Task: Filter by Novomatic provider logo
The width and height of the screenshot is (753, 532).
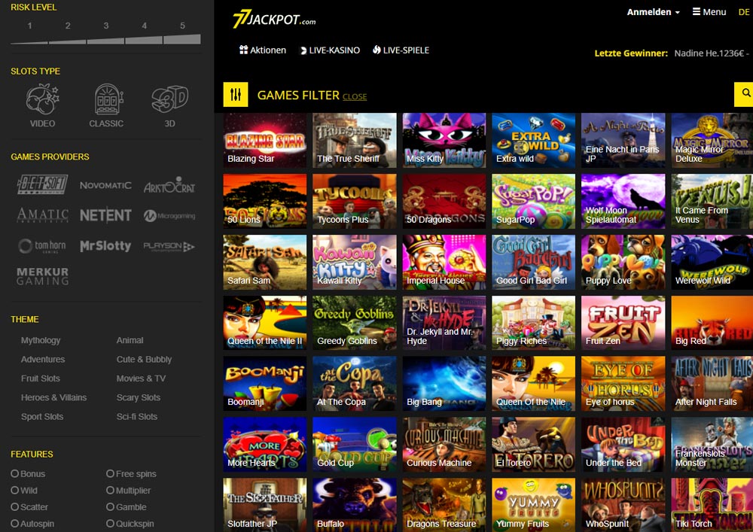Action: pos(105,185)
